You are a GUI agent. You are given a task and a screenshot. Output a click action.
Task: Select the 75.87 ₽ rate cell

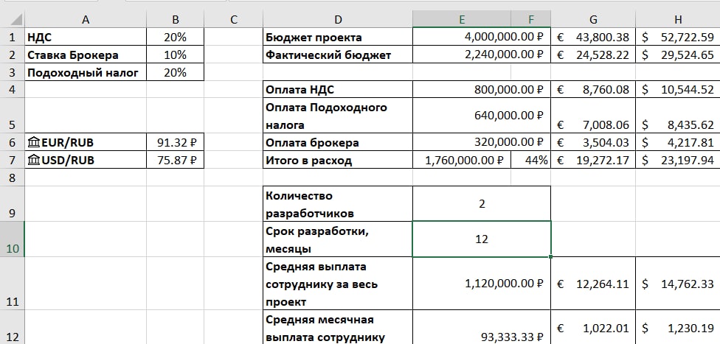(x=176, y=160)
